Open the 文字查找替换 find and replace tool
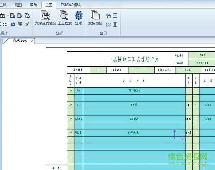This screenshot has width=215, height=170. (x=46, y=18)
